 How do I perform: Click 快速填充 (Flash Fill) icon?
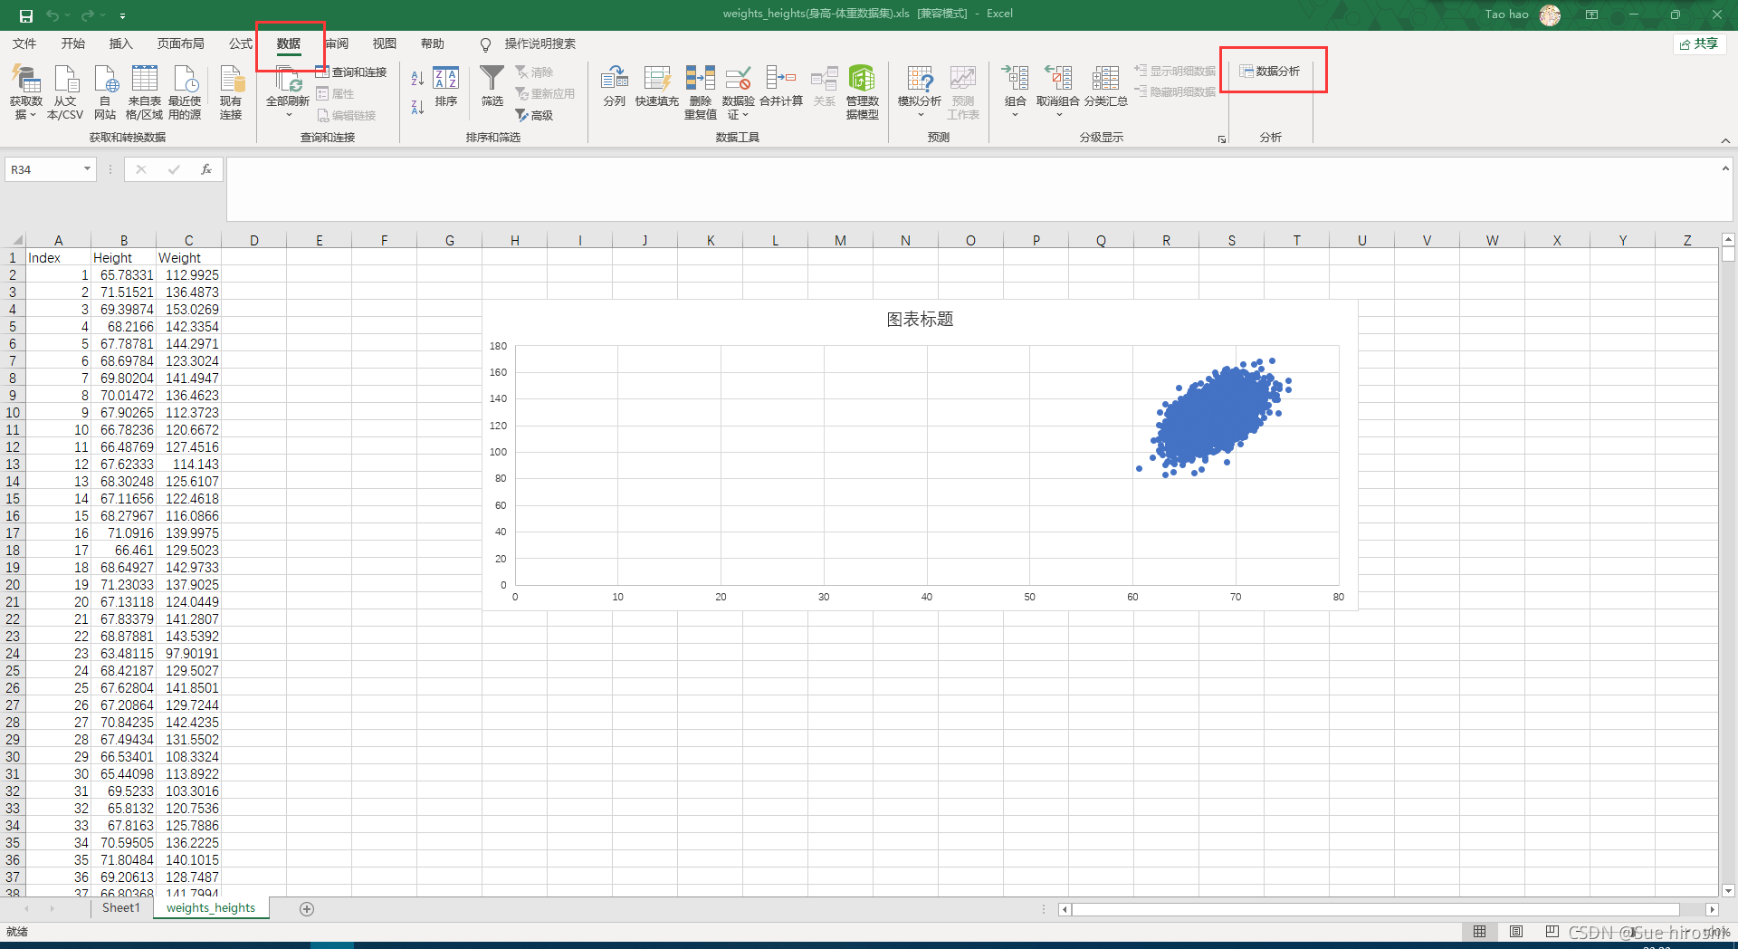pyautogui.click(x=656, y=87)
